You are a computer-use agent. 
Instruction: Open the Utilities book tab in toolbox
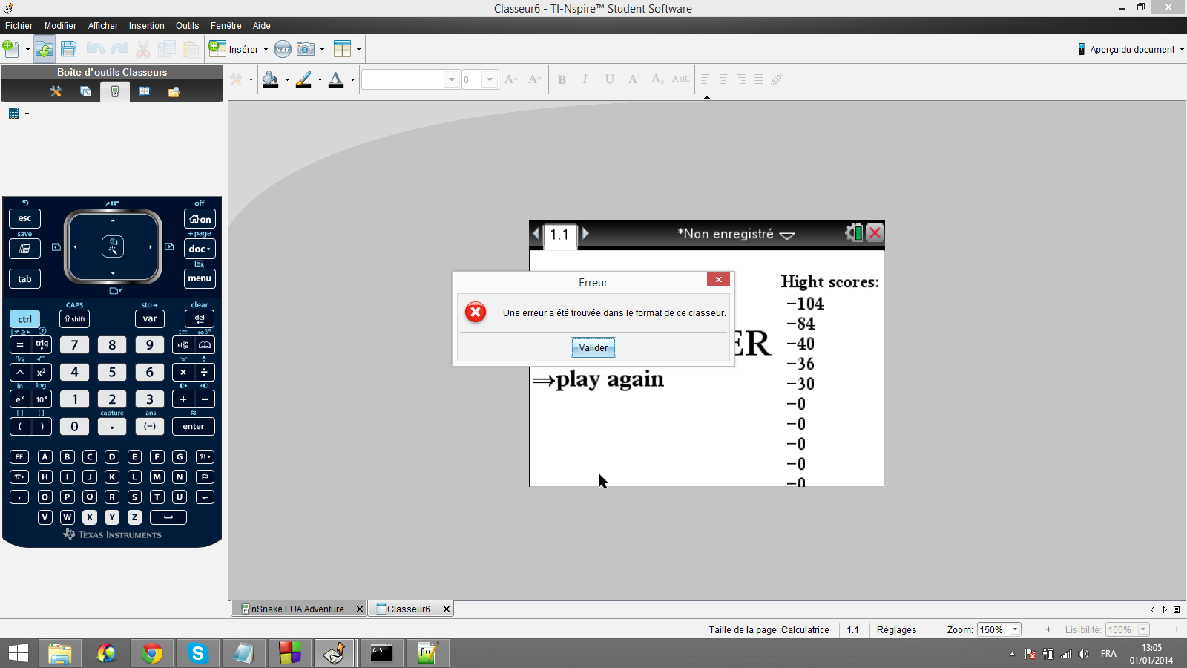pos(145,91)
